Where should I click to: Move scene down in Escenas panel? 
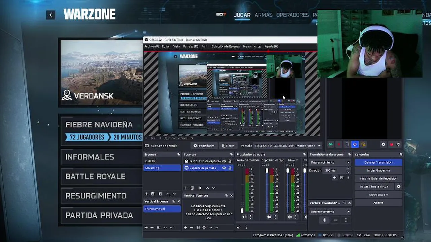174,194
